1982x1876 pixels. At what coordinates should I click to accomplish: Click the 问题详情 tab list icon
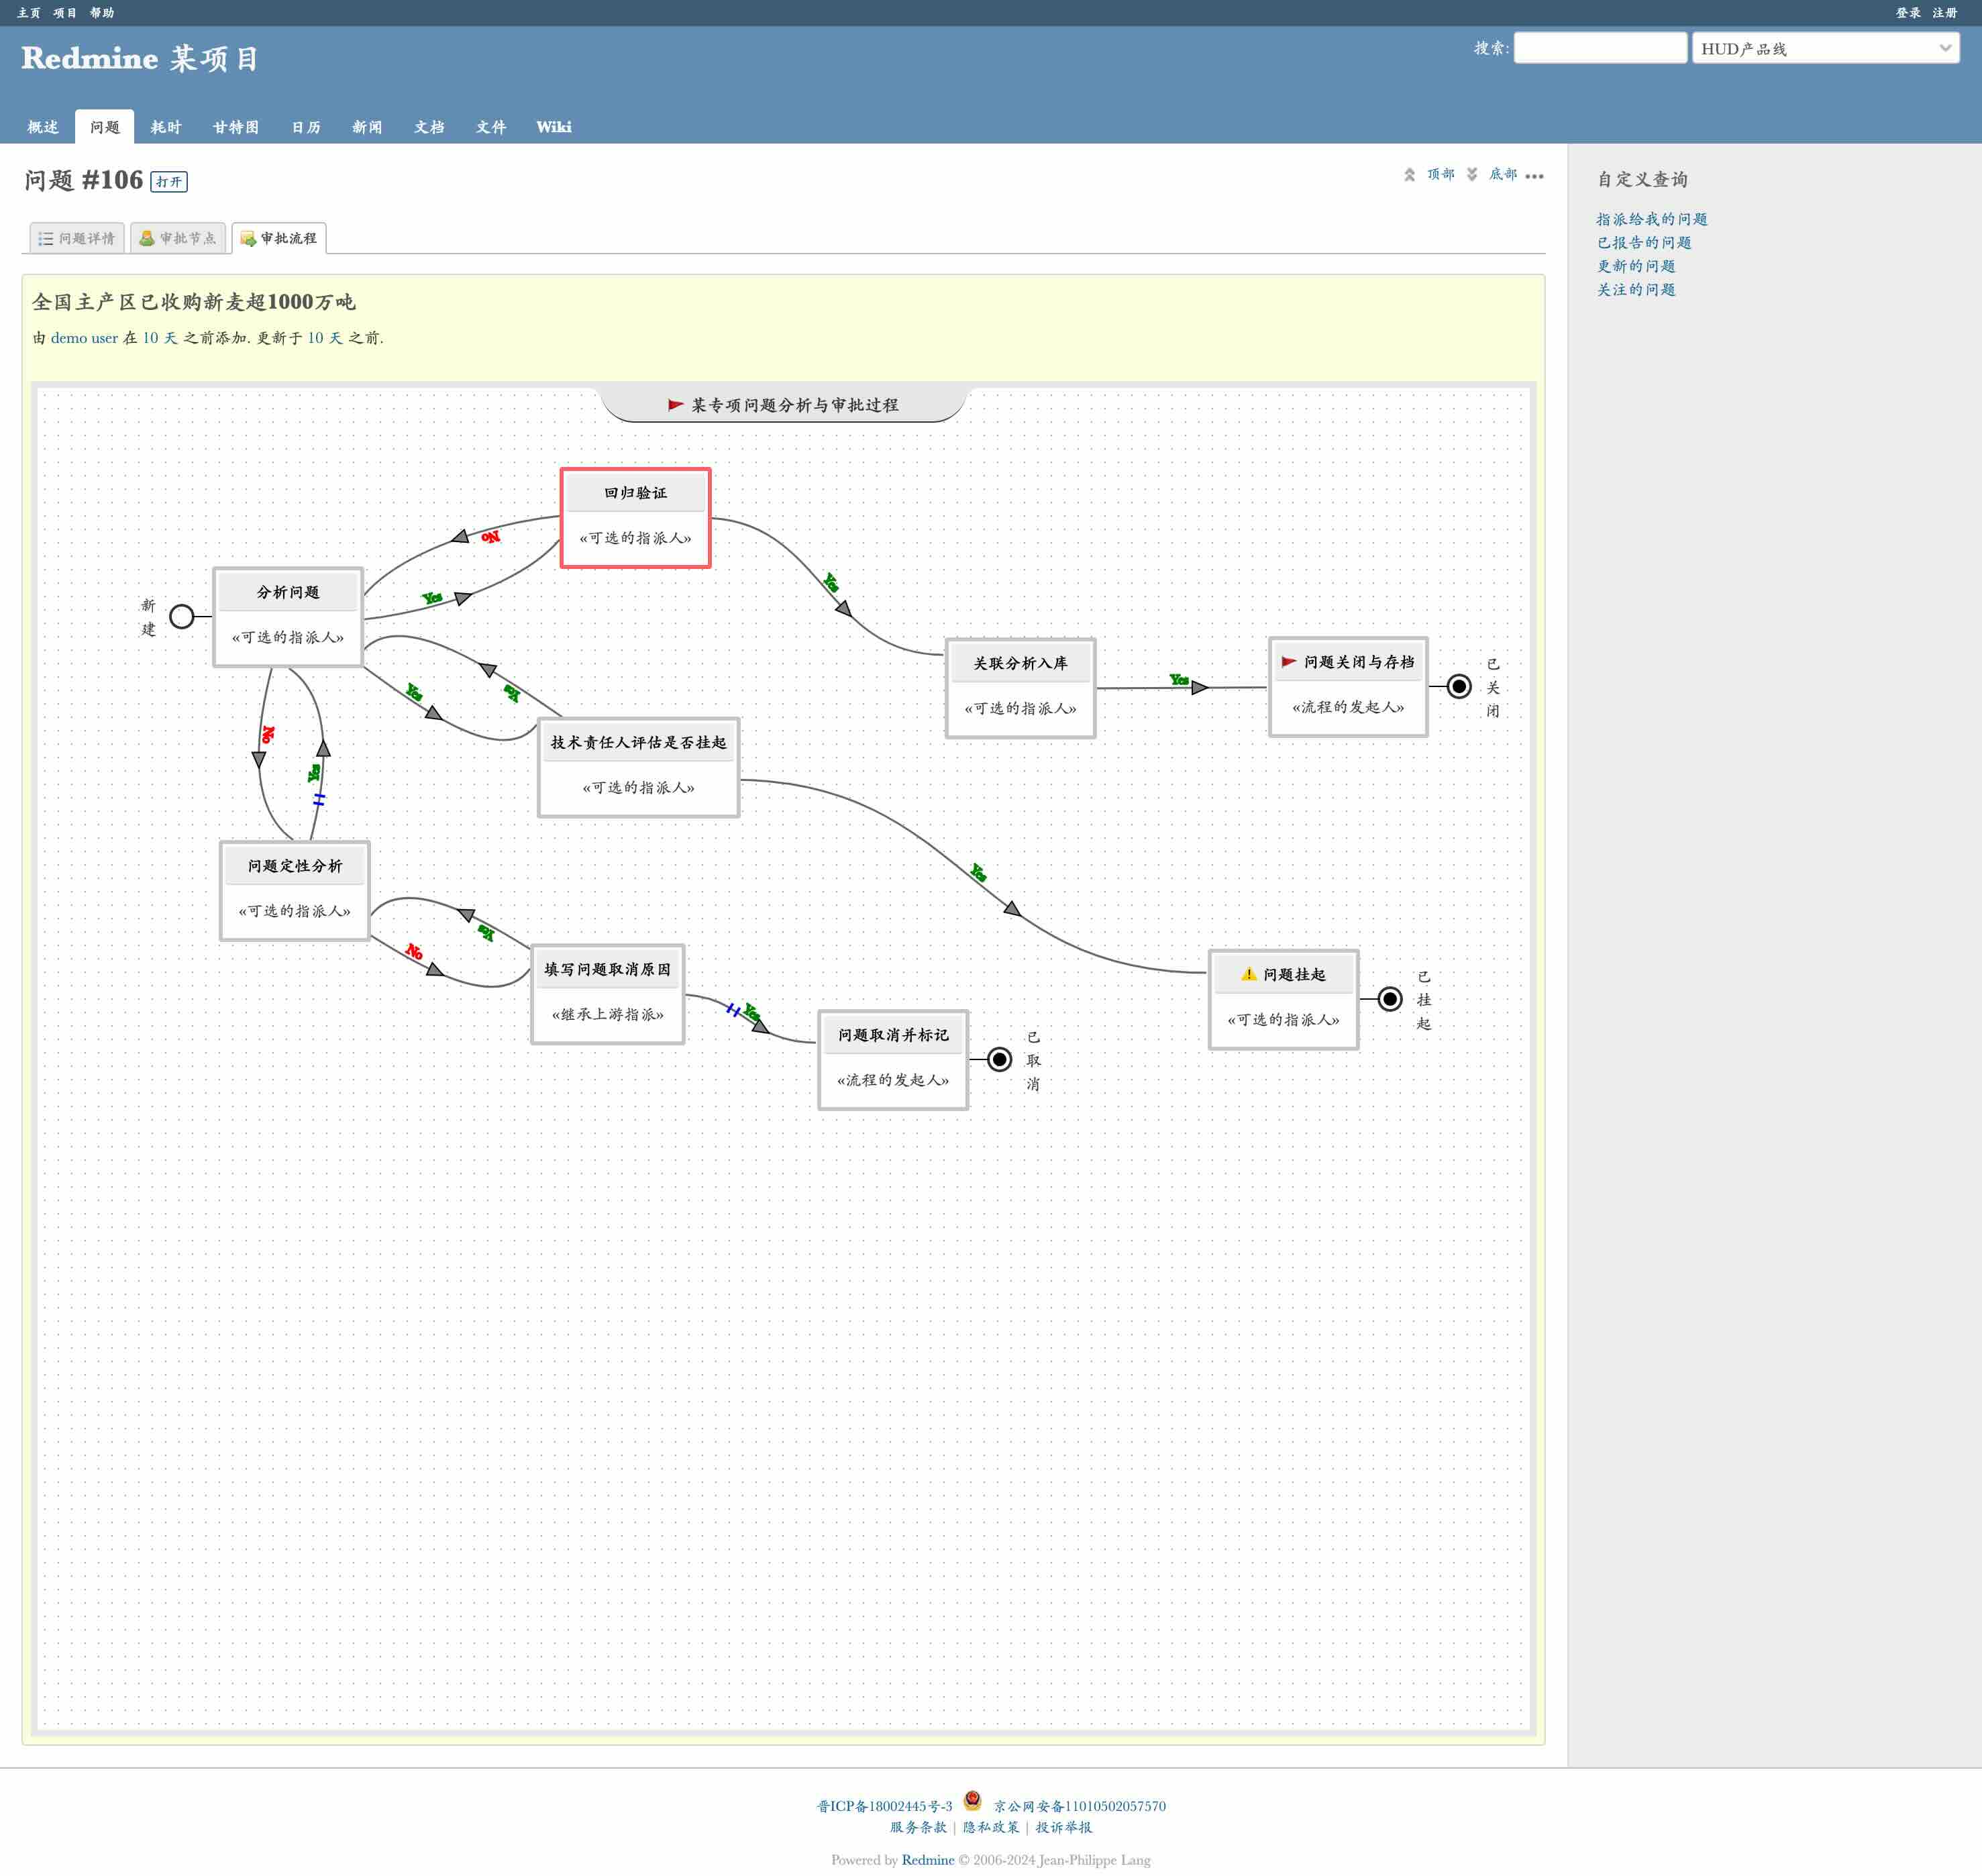(x=46, y=238)
